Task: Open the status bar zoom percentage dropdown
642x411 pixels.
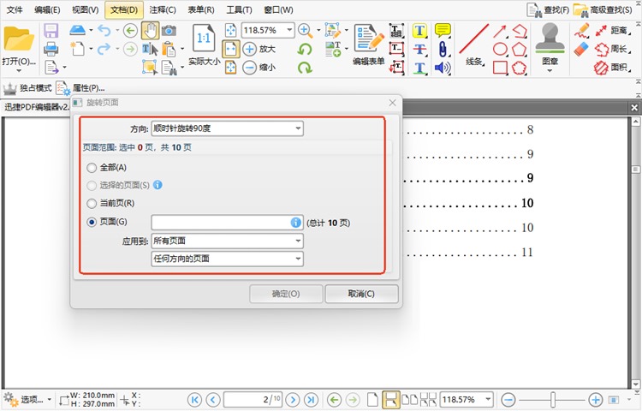Action: [488, 399]
